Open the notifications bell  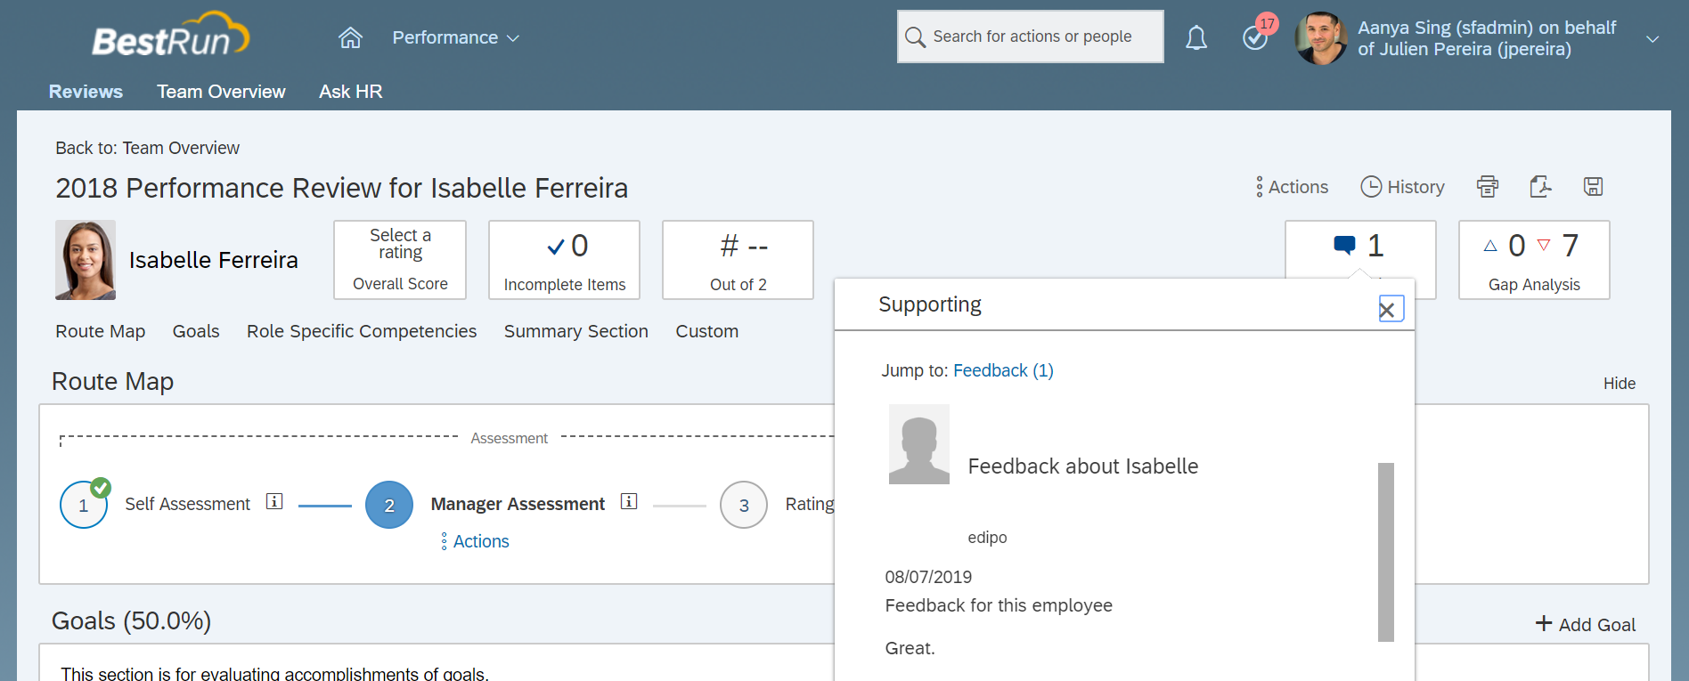(x=1196, y=37)
